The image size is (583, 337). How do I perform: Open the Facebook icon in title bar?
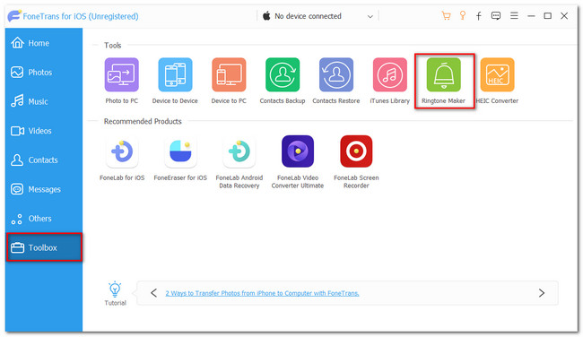479,15
